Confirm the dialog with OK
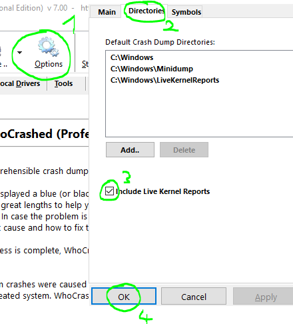 pyautogui.click(x=124, y=296)
